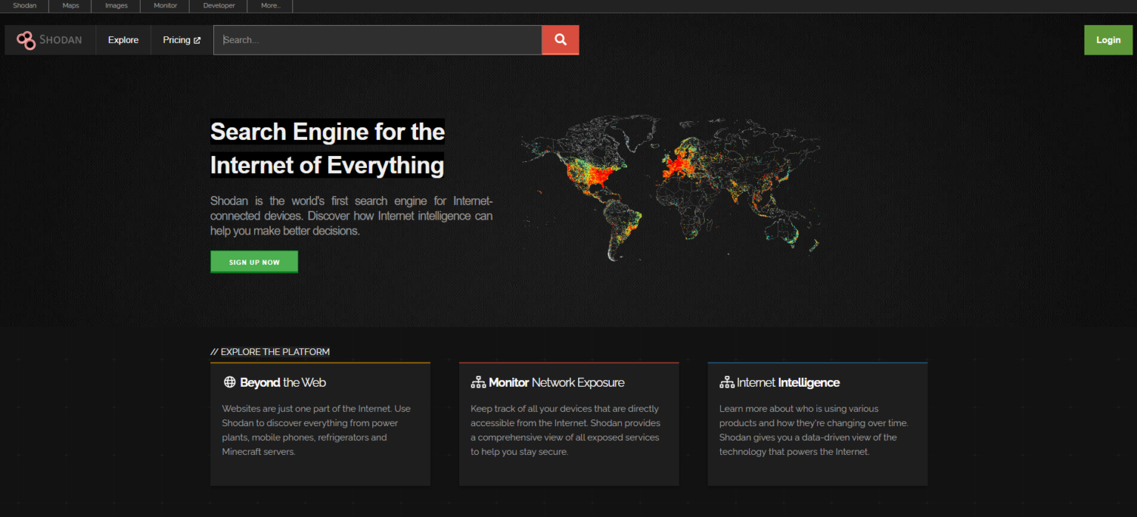Image resolution: width=1137 pixels, height=517 pixels.
Task: Click the network icon beside Monitor Network Exposure
Action: pyautogui.click(x=478, y=382)
